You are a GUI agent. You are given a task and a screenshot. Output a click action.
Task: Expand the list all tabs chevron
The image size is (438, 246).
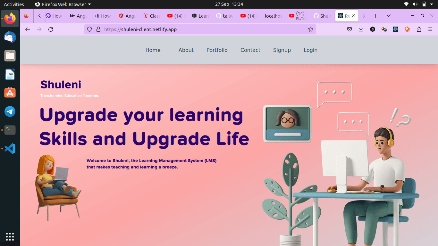(389, 16)
